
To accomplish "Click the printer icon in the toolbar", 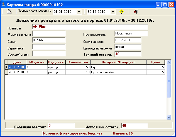I will (9, 12).
